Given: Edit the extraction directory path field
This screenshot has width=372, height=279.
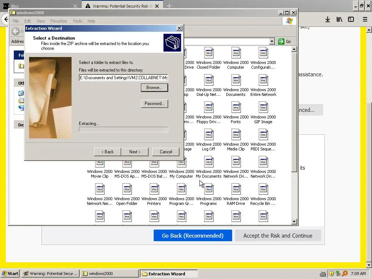Looking at the screenshot, I should (x=124, y=78).
